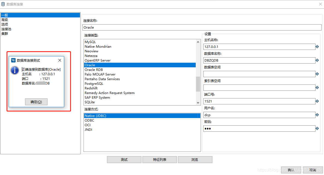324x175 pixels.
Task: Click scroll down arrow of connection type list
Action: (x=198, y=102)
